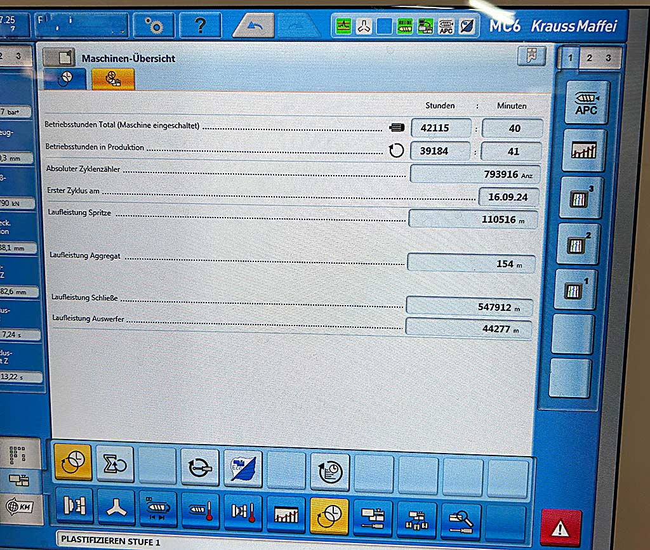Click the total operating hours field 42115

441,128
